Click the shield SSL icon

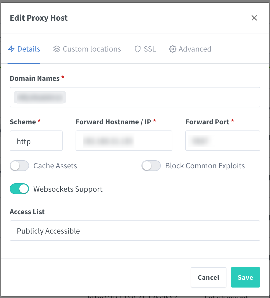pos(137,49)
